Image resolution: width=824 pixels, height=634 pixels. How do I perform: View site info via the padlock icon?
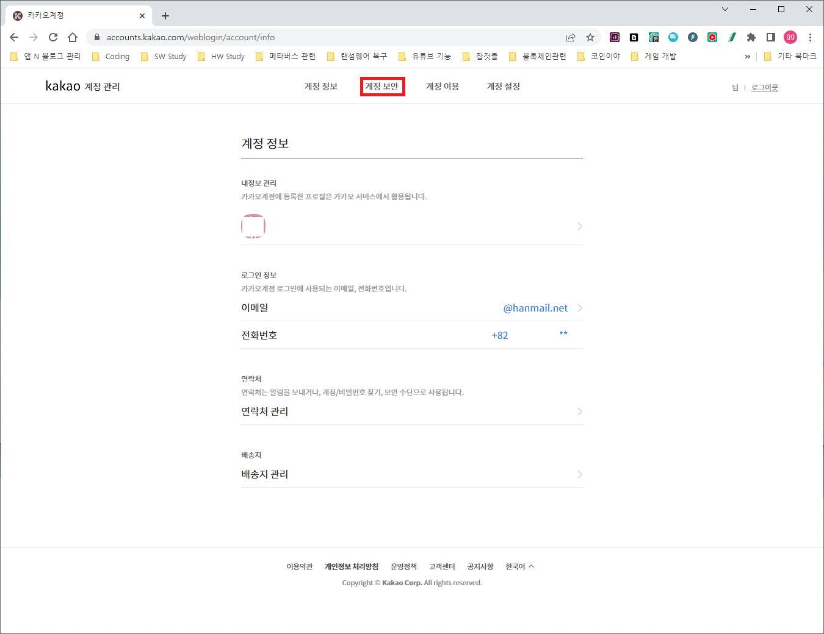(x=97, y=37)
